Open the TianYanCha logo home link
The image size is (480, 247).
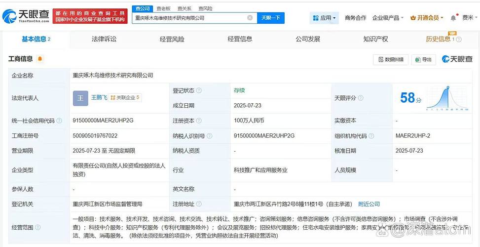(x=26, y=16)
